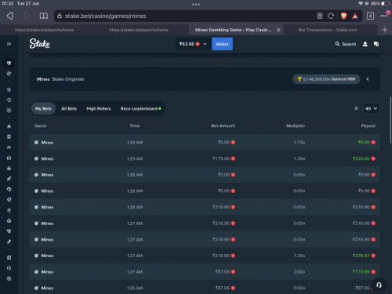Go back in browser
The image size is (392, 294).
(9, 16)
